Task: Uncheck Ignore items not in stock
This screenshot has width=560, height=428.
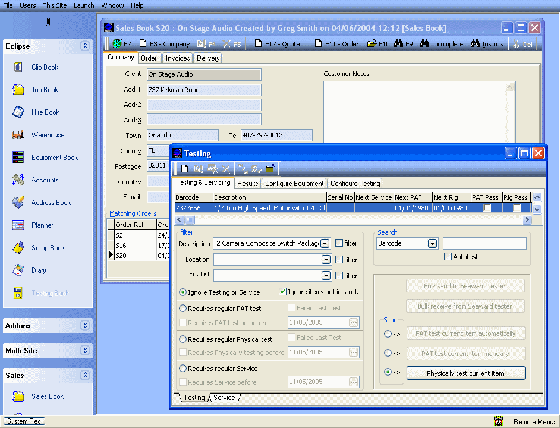Action: click(282, 292)
